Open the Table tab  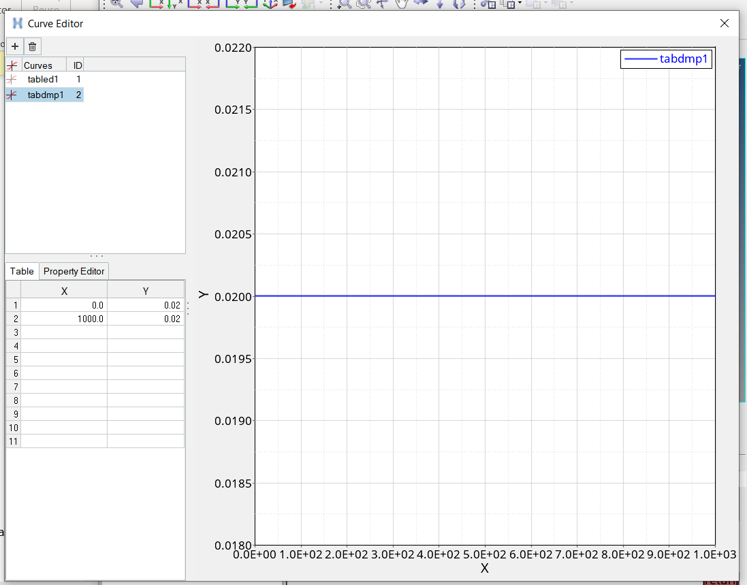tap(22, 271)
